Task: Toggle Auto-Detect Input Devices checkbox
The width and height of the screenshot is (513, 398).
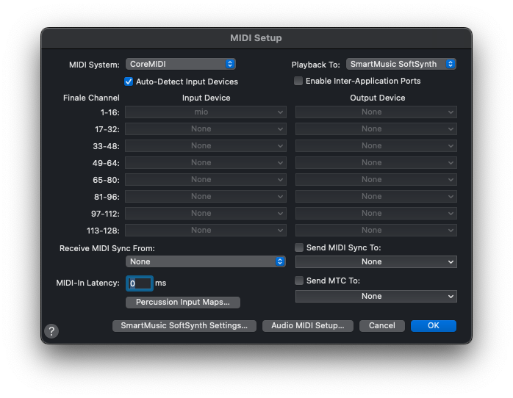Action: tap(129, 82)
